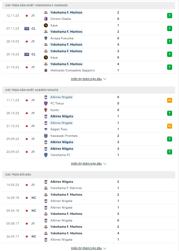179x251 pixels.
Task: Expand more Albirex Niigata recent matches
Action: pyautogui.click(x=89, y=164)
